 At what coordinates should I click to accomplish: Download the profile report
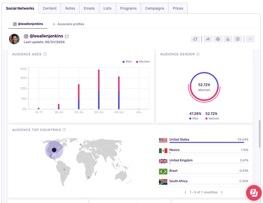click(x=228, y=39)
